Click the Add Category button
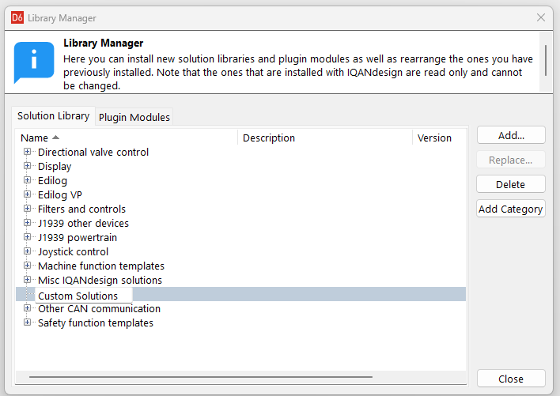 pyautogui.click(x=511, y=209)
